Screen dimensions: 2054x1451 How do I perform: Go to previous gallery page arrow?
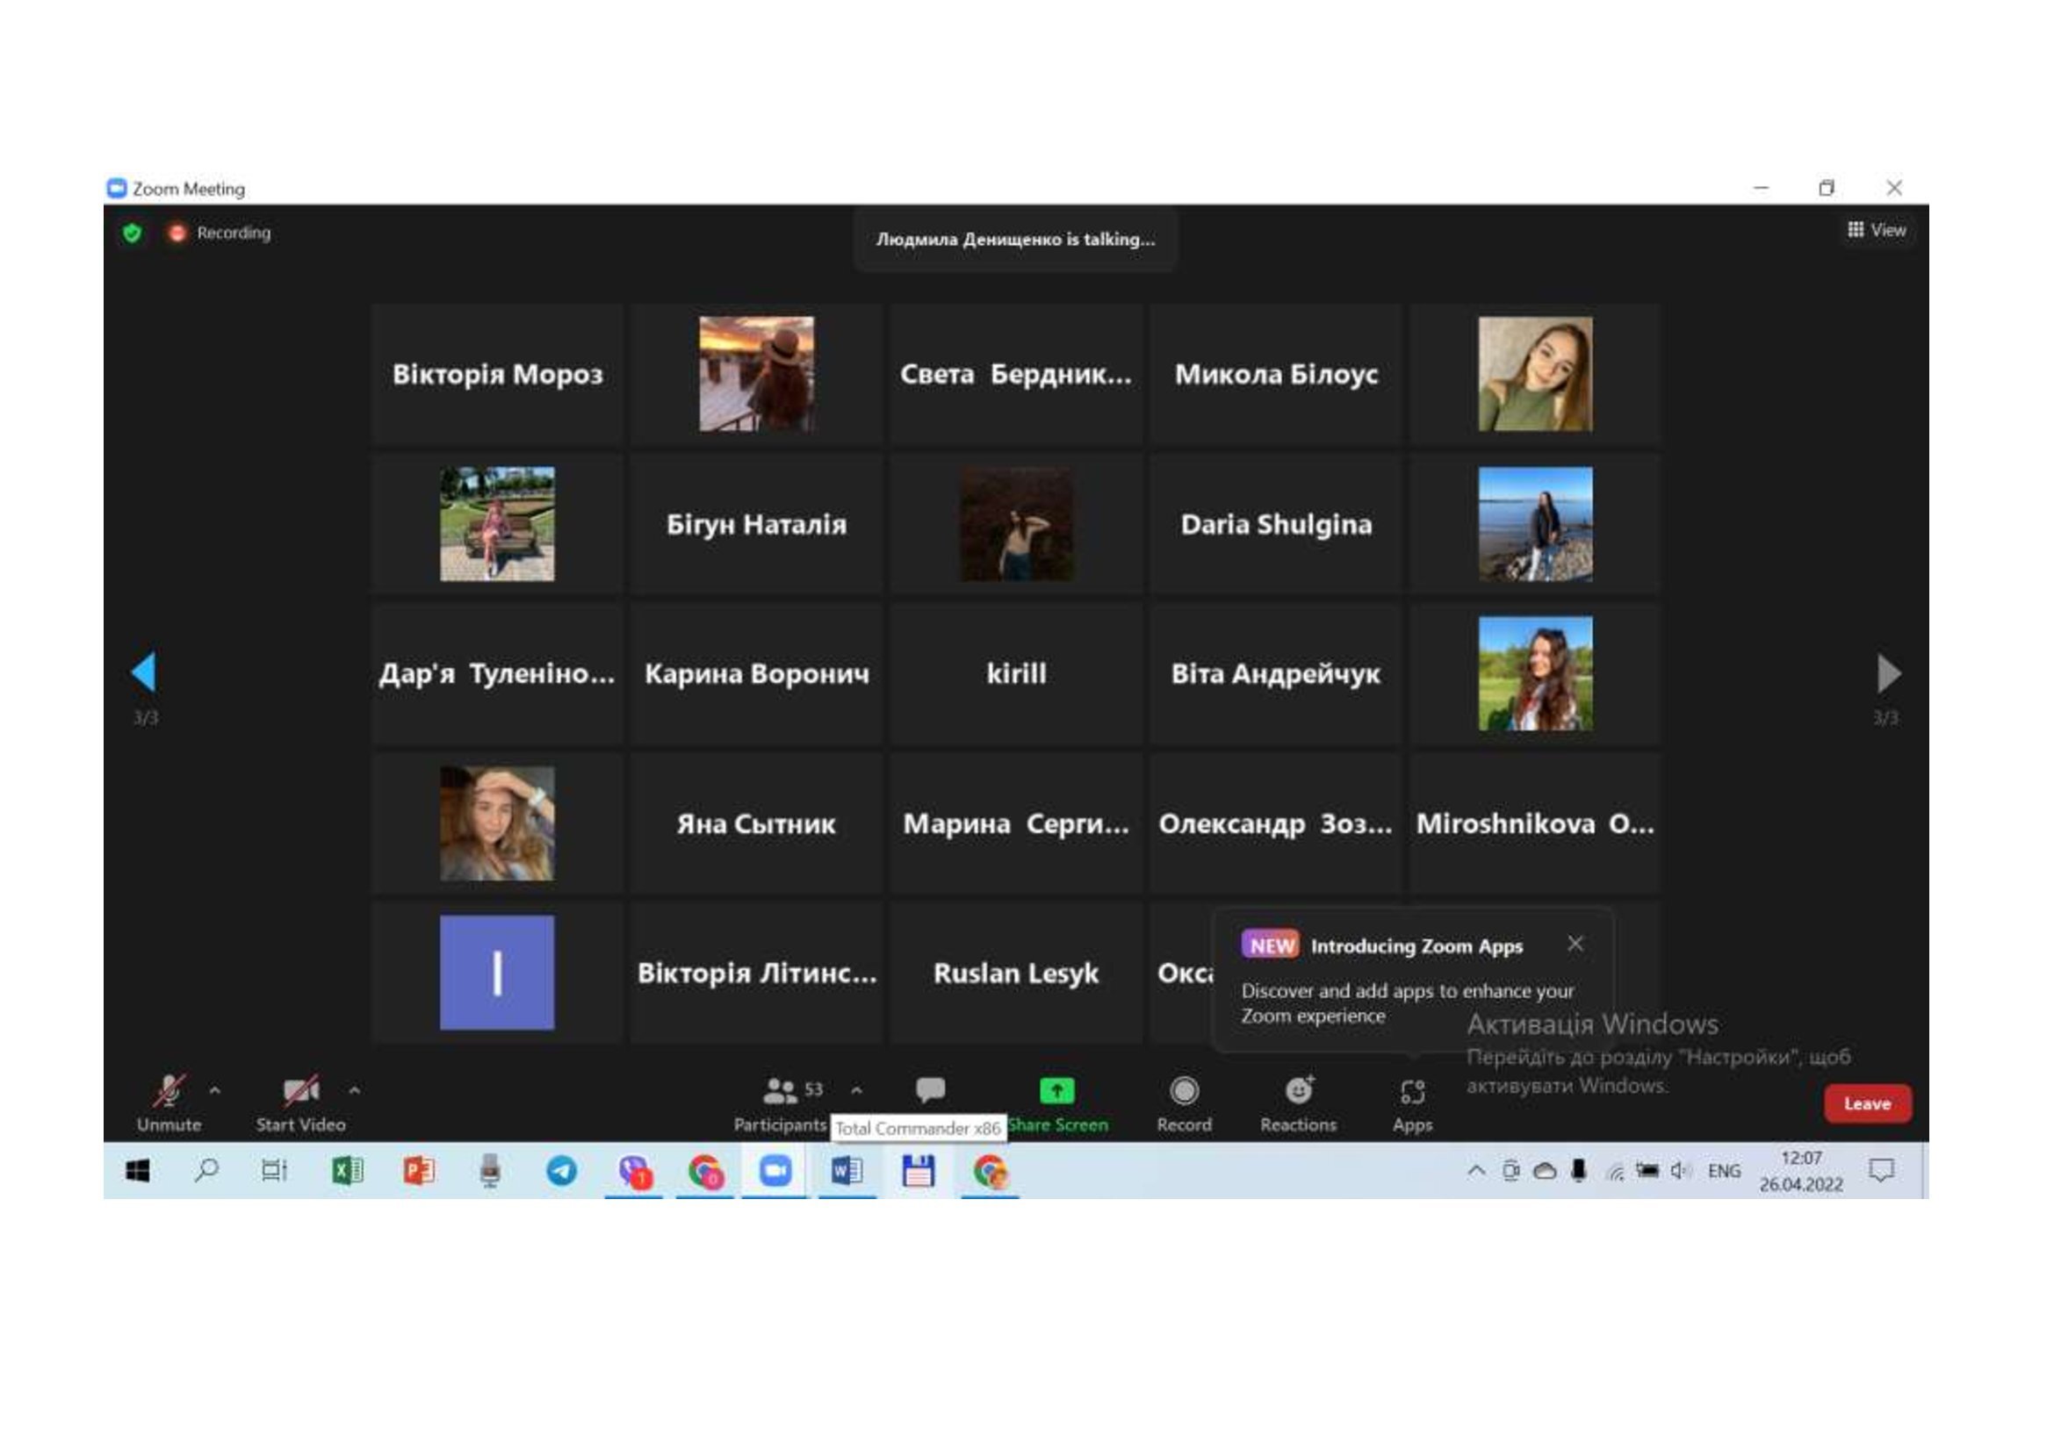144,672
